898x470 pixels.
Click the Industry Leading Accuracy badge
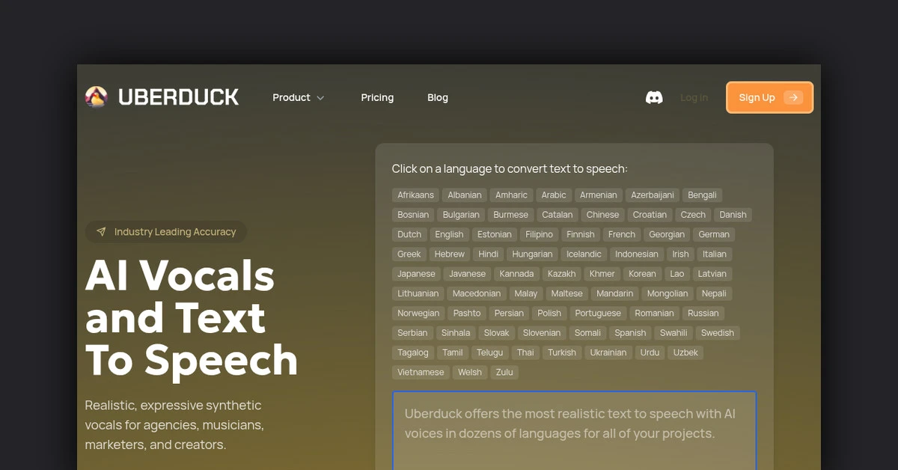click(166, 232)
